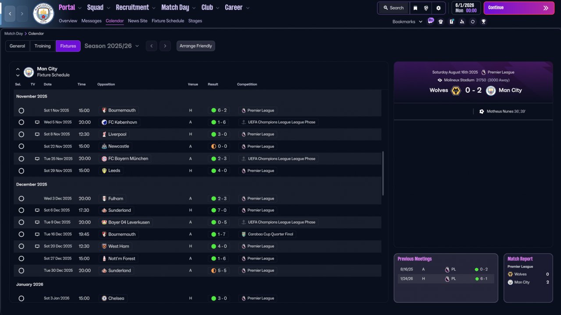Go forward with the right navigation arrow
Viewport: 561px width, 315px height.
pos(22,14)
